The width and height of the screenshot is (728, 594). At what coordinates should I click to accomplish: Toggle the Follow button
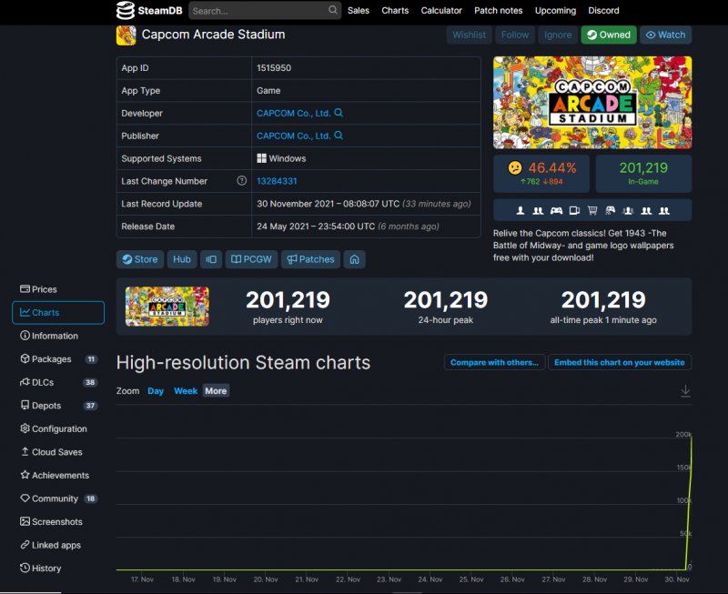point(514,35)
